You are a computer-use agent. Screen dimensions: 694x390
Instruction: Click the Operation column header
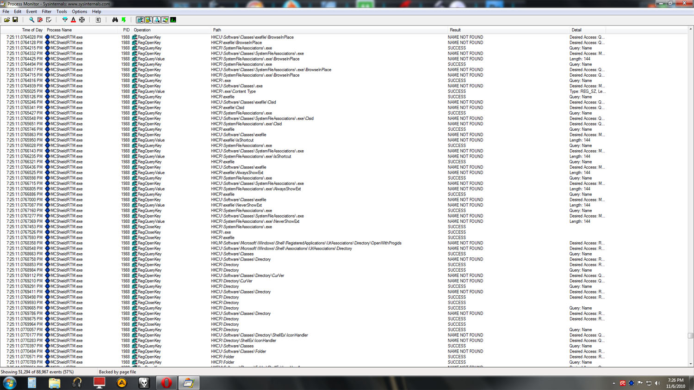(x=171, y=30)
